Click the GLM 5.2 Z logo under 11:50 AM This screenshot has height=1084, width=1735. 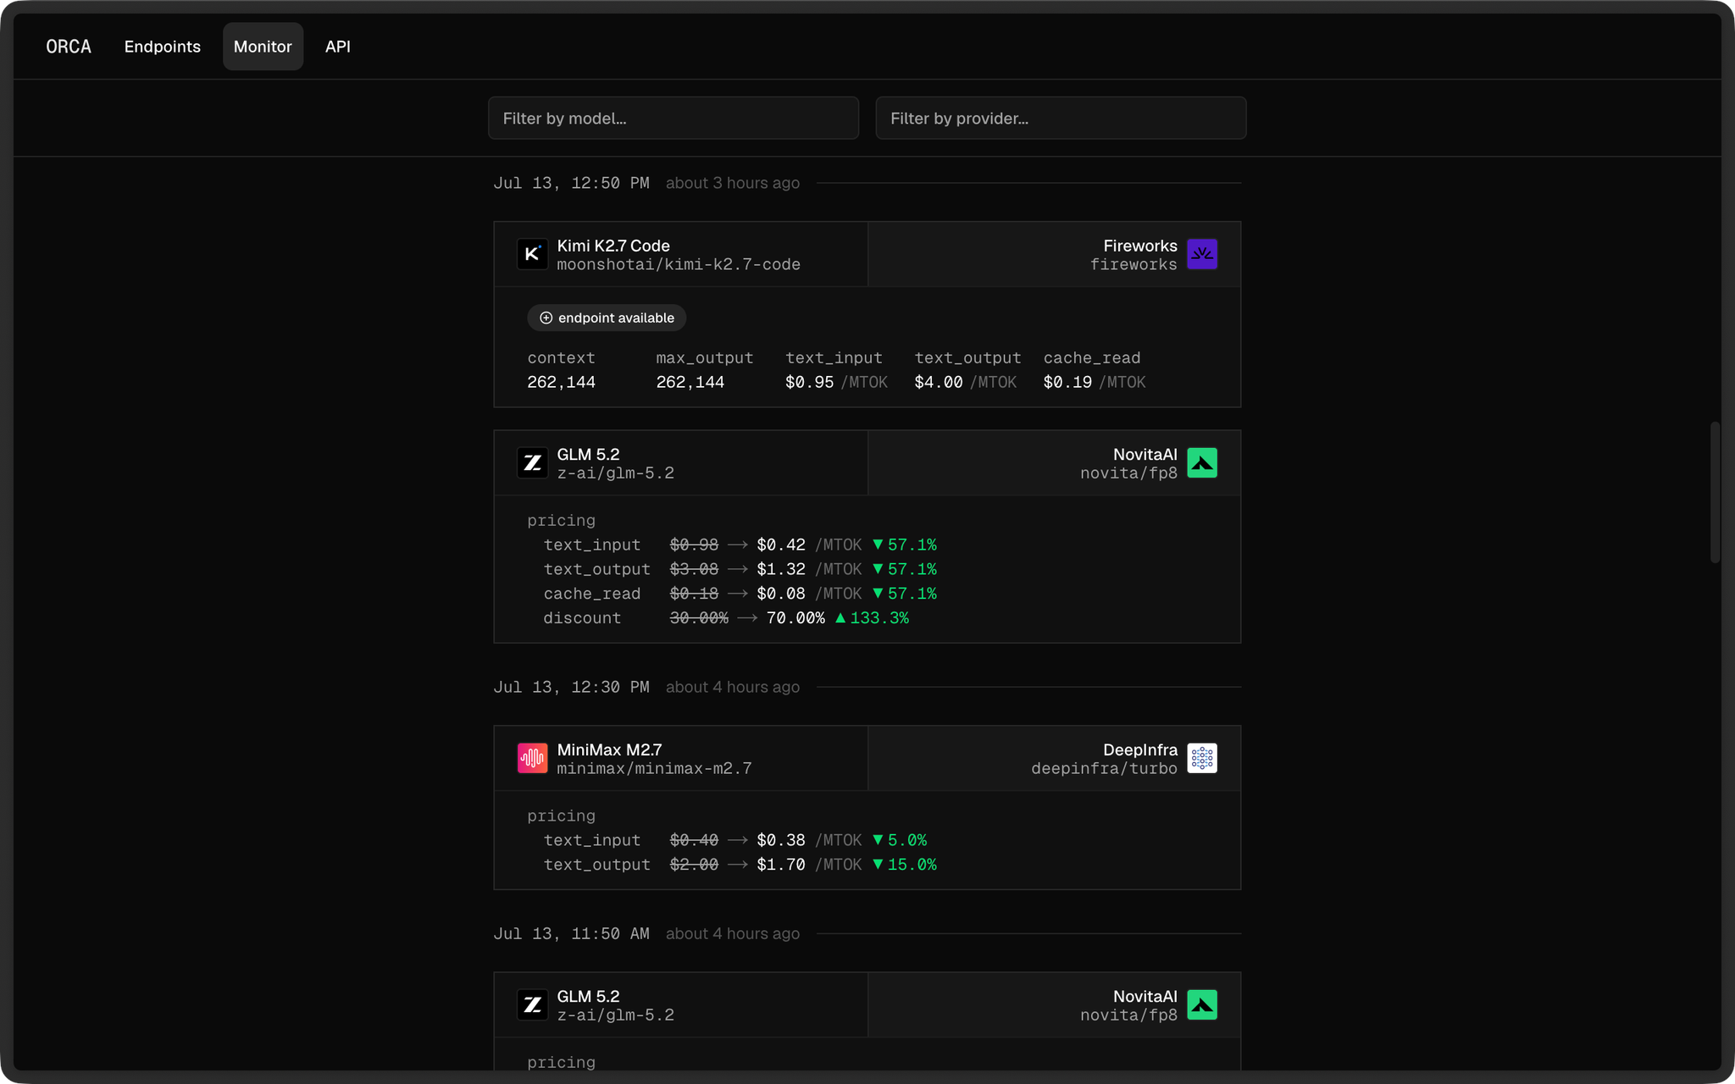(532, 1005)
